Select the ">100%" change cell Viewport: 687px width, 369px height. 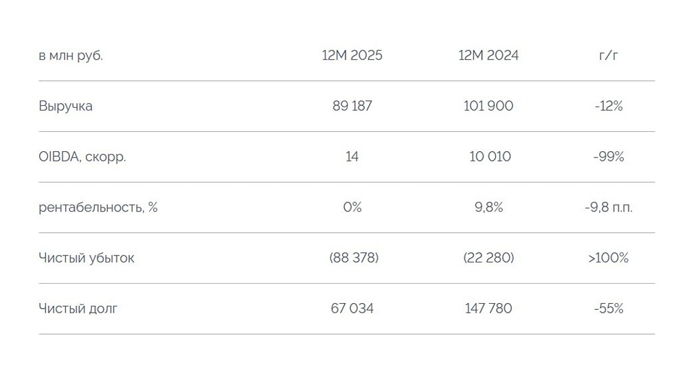pos(608,258)
